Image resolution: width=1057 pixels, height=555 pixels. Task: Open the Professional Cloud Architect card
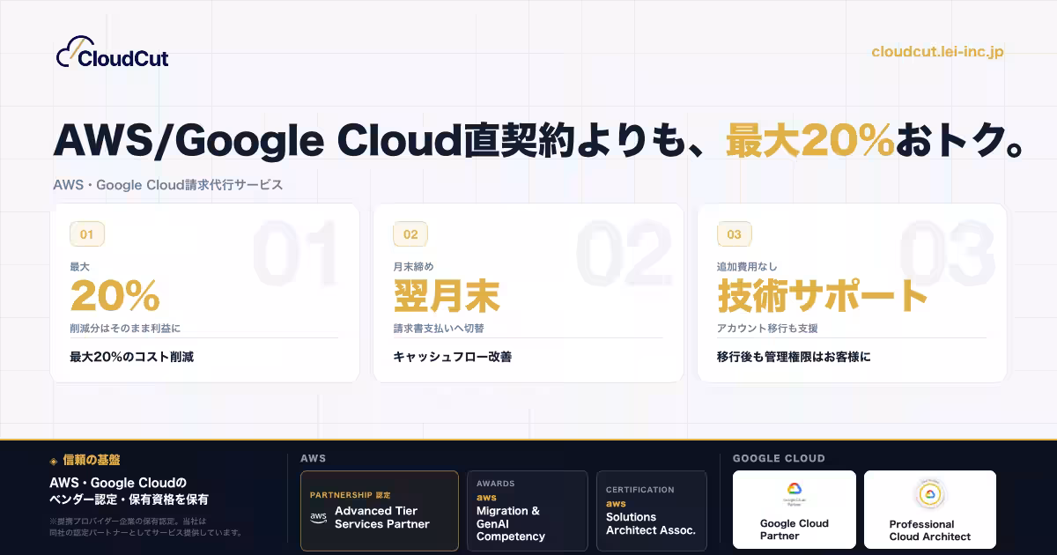(x=930, y=510)
